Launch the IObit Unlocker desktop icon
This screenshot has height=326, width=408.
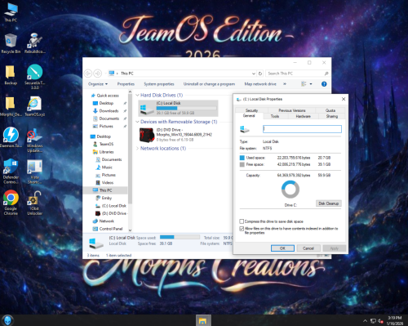click(x=34, y=203)
